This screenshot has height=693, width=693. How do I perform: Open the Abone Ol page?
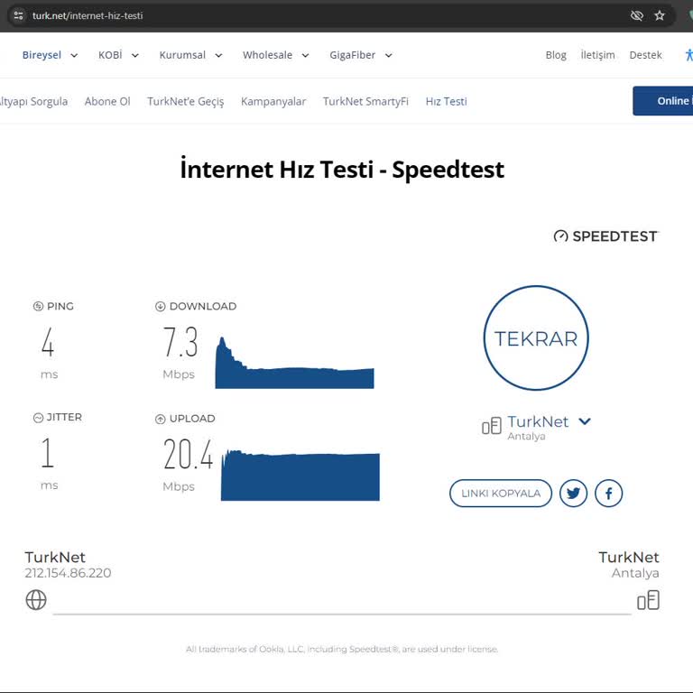tap(107, 102)
